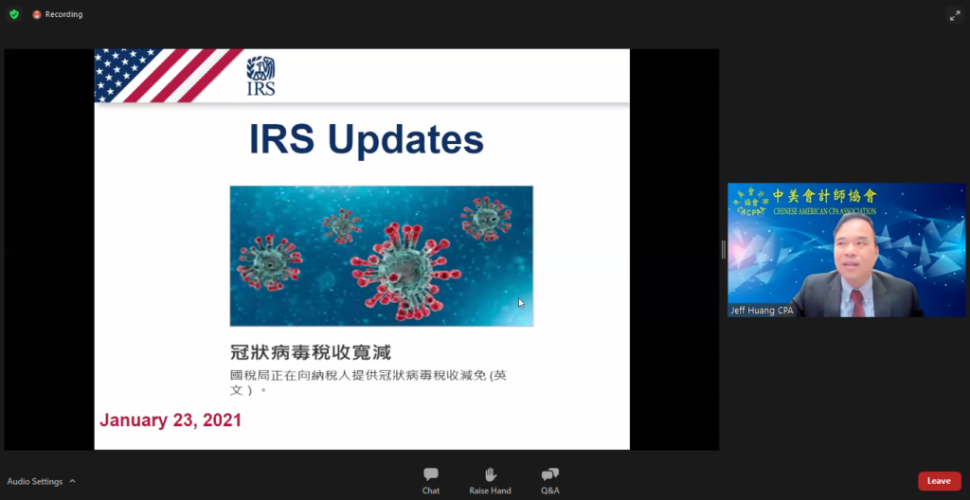Click the red Recording indicator
Screen dimensions: 970x500
pos(58,14)
